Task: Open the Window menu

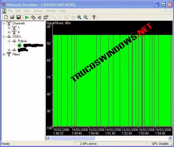Action: pos(51,11)
